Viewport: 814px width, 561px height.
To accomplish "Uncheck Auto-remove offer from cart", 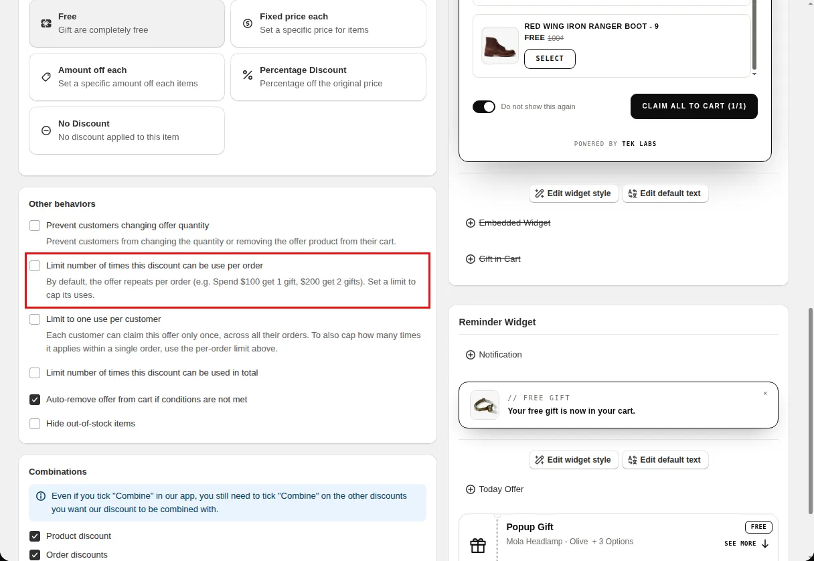I will 35,400.
